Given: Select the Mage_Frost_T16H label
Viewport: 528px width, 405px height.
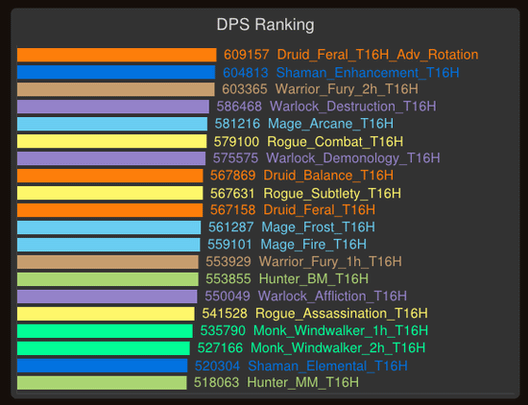Looking at the screenshot, I should (318, 226).
